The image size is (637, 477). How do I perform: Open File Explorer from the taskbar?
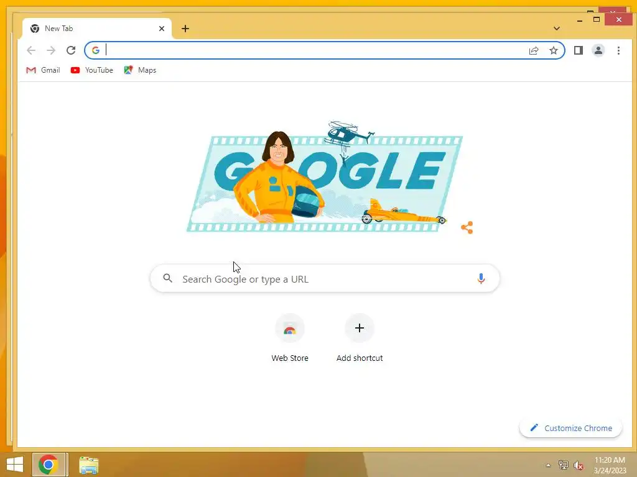click(x=88, y=465)
